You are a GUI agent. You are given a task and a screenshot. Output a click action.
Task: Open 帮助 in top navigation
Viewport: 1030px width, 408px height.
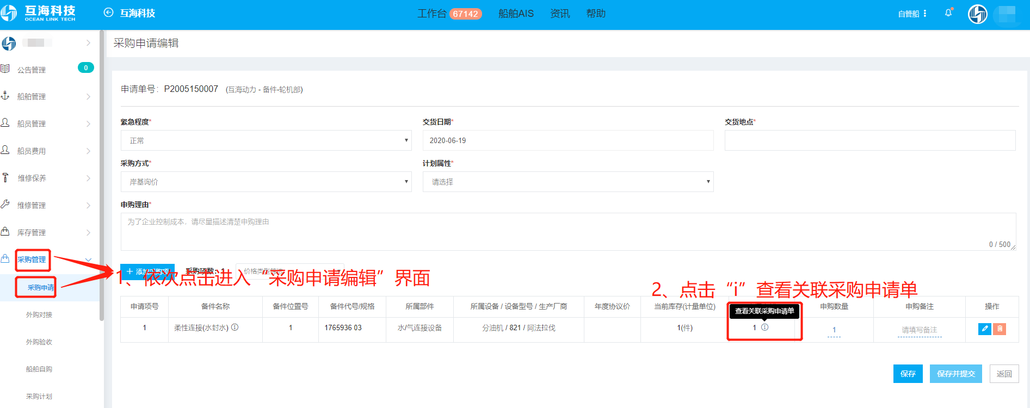click(x=596, y=14)
